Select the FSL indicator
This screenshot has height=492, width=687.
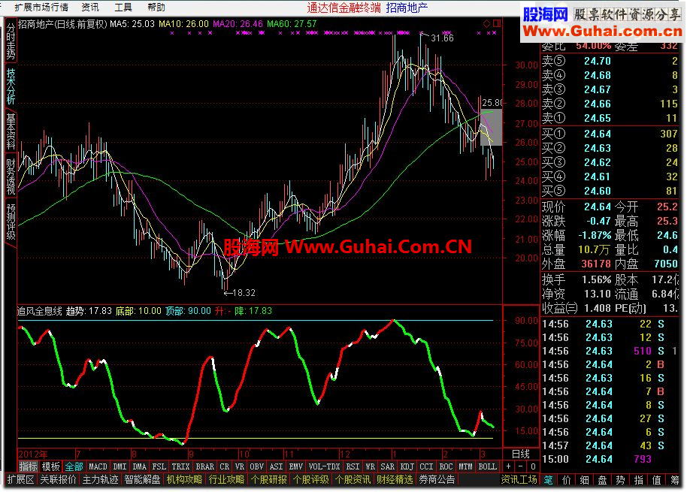[159, 466]
